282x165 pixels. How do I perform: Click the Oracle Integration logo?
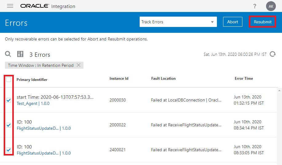coord(48,6)
